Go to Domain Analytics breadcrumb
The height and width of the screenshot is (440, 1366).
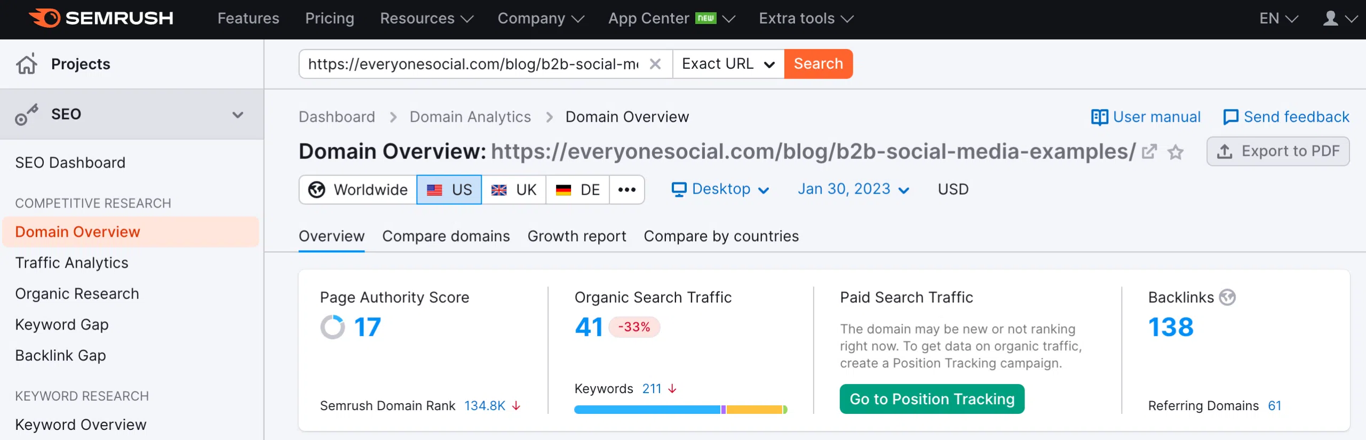click(x=470, y=117)
